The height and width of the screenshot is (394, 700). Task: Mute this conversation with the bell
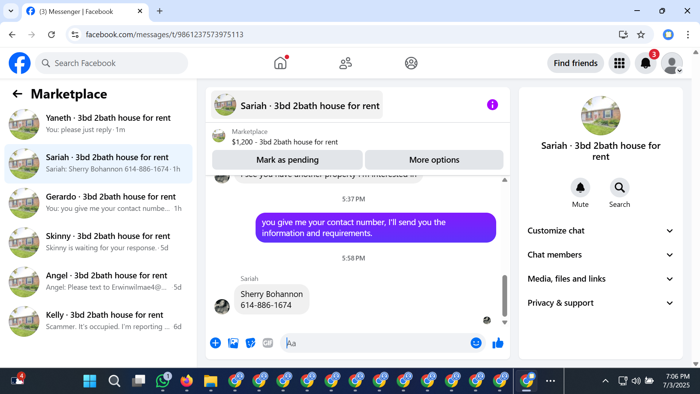[x=580, y=188]
